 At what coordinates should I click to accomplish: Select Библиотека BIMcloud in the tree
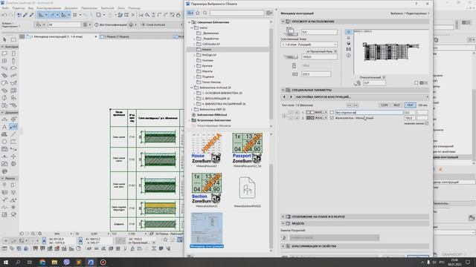tap(211, 115)
